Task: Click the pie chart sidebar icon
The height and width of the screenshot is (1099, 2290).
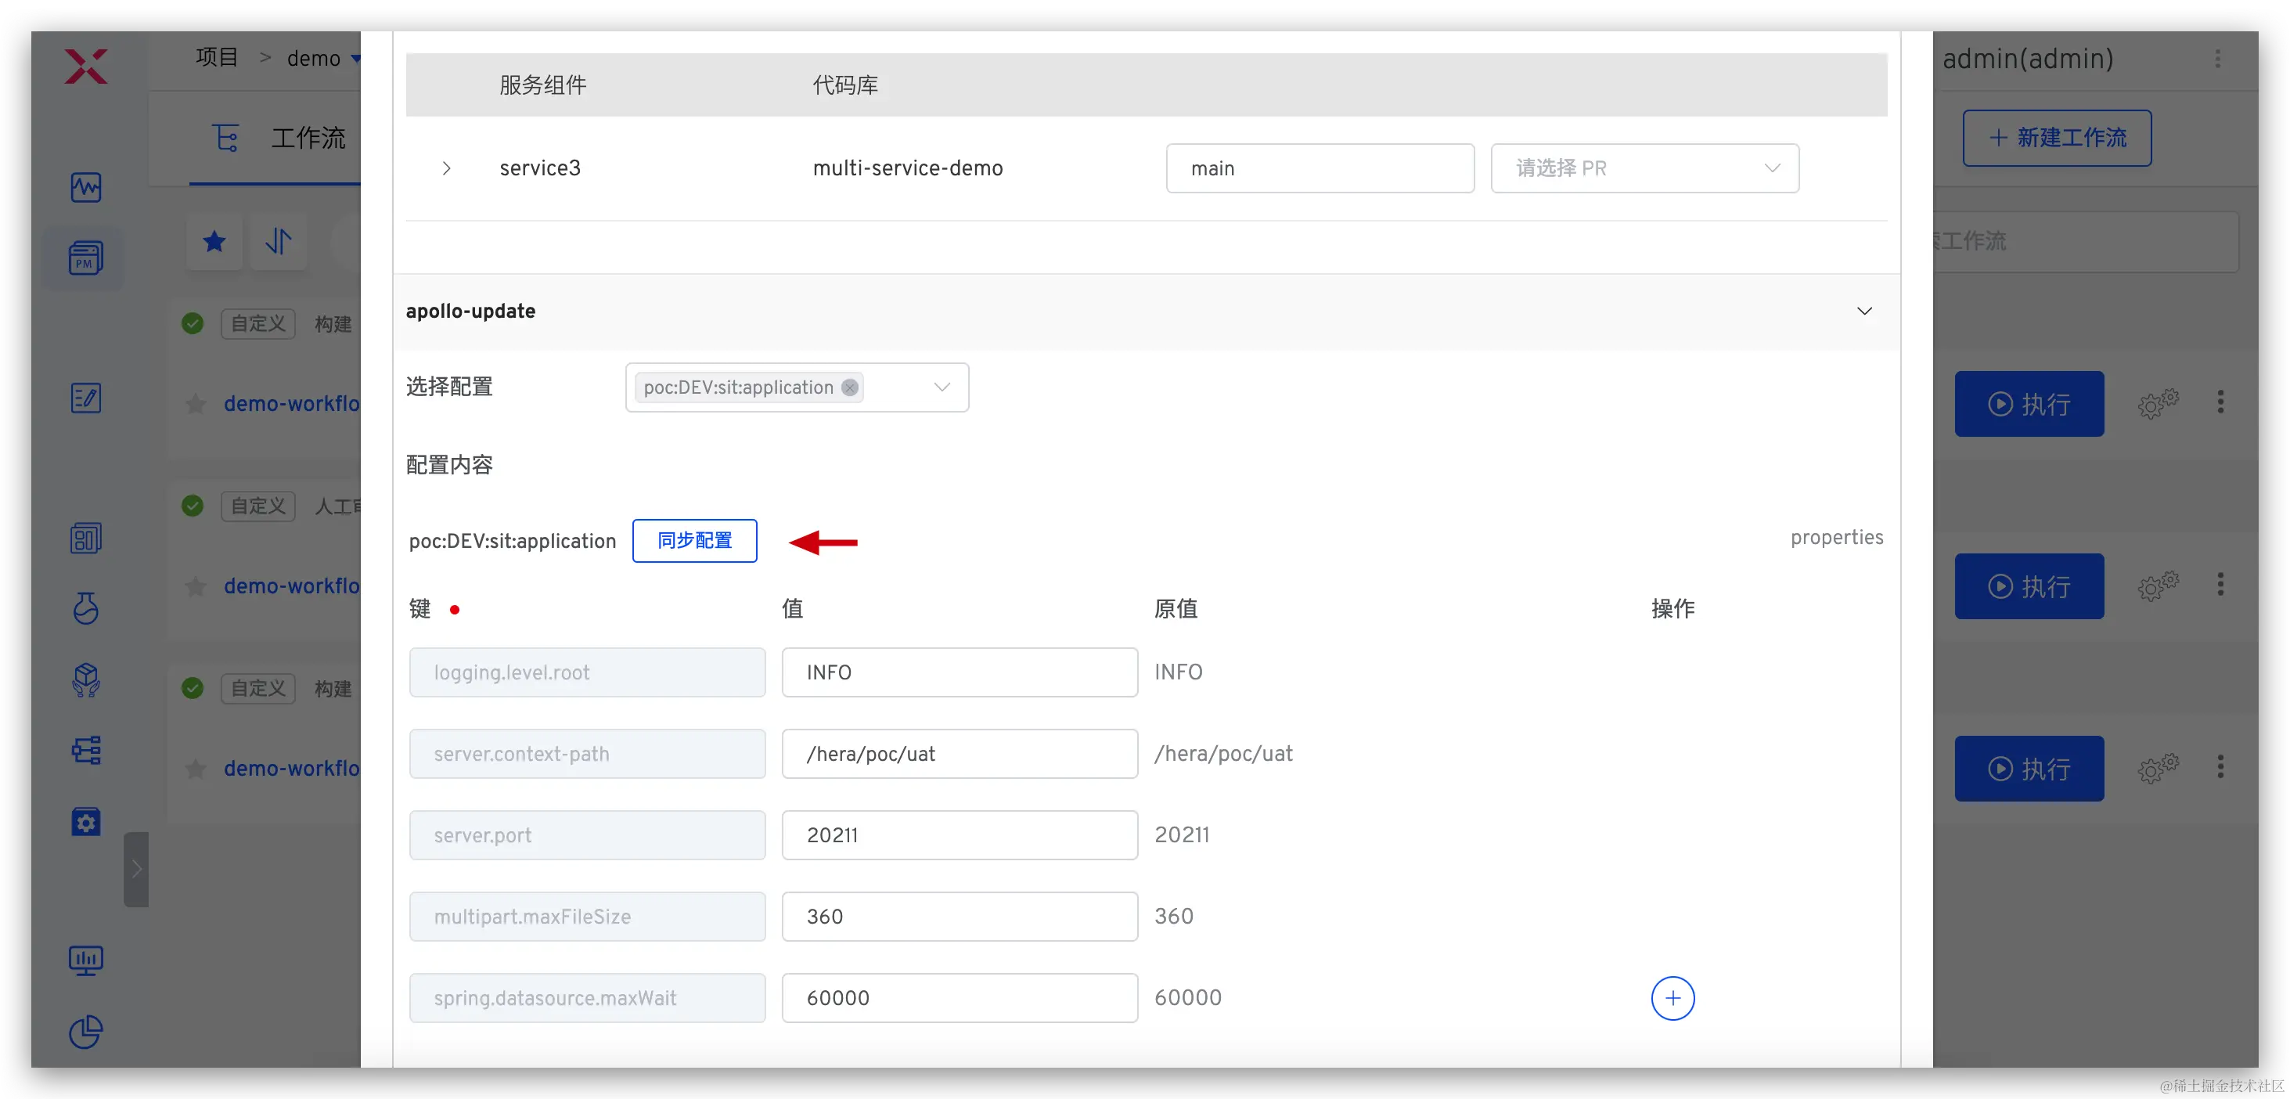Action: pos(85,1032)
